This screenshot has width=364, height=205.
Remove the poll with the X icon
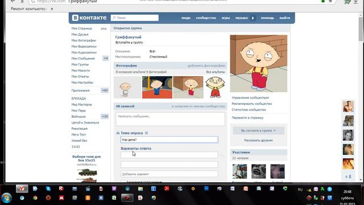146,133
